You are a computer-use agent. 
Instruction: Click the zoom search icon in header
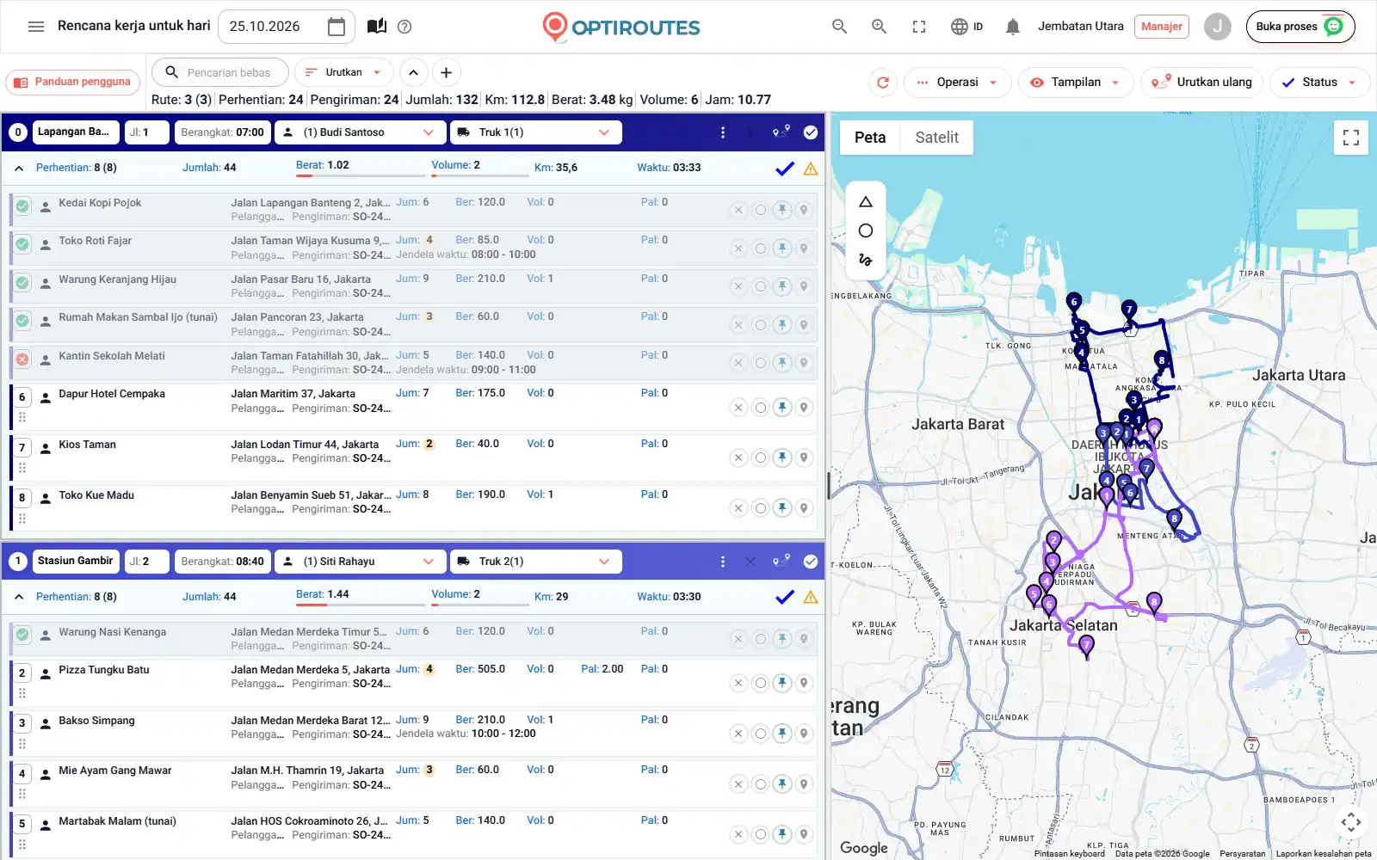[879, 27]
